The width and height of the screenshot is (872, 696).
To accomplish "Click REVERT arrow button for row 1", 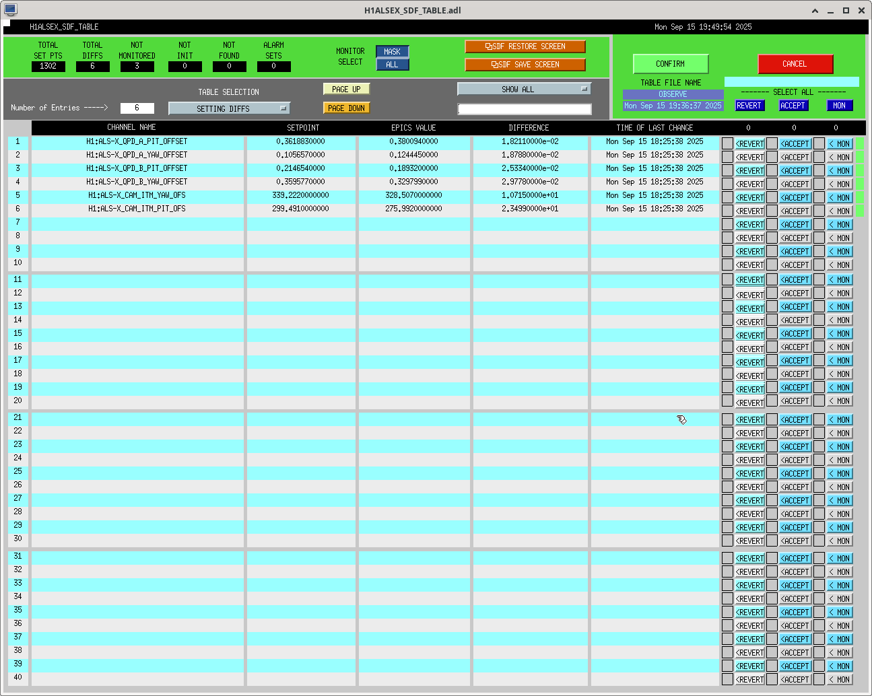I will coord(749,144).
